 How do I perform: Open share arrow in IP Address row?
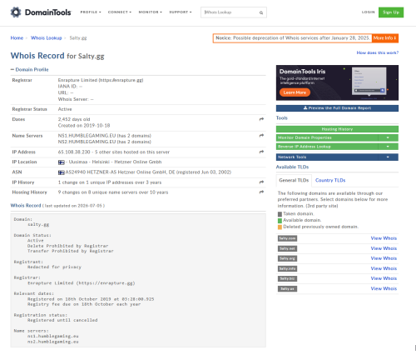[261, 152]
